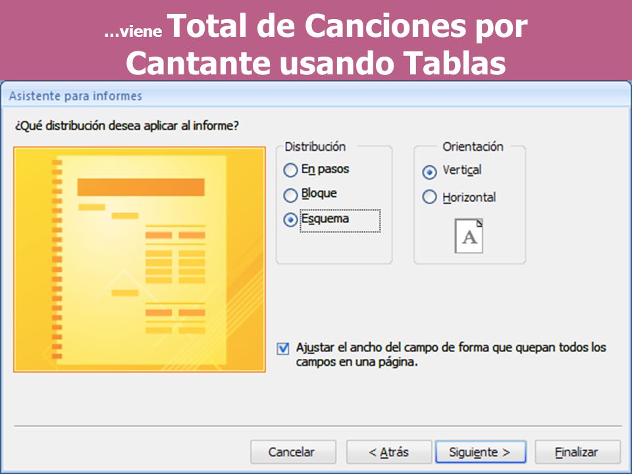Click the report layout preview image
The height and width of the screenshot is (474, 632).
coord(140,259)
